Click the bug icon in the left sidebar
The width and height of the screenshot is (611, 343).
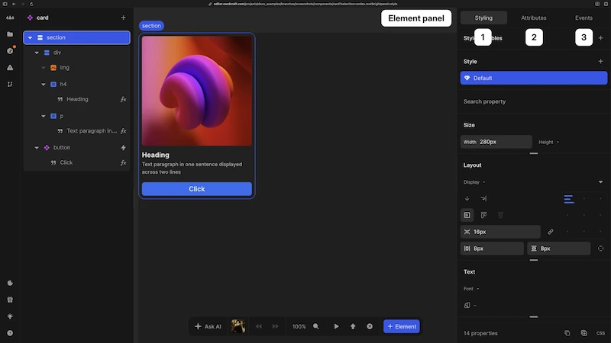point(10,316)
